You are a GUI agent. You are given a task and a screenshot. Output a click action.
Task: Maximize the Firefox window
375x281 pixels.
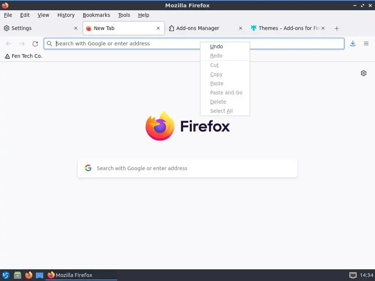point(363,5)
